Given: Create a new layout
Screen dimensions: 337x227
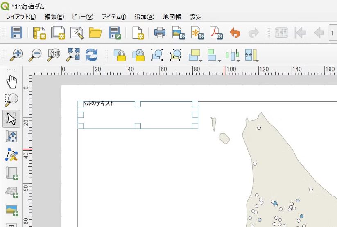Looking at the screenshot, I should pyautogui.click(x=39, y=33).
